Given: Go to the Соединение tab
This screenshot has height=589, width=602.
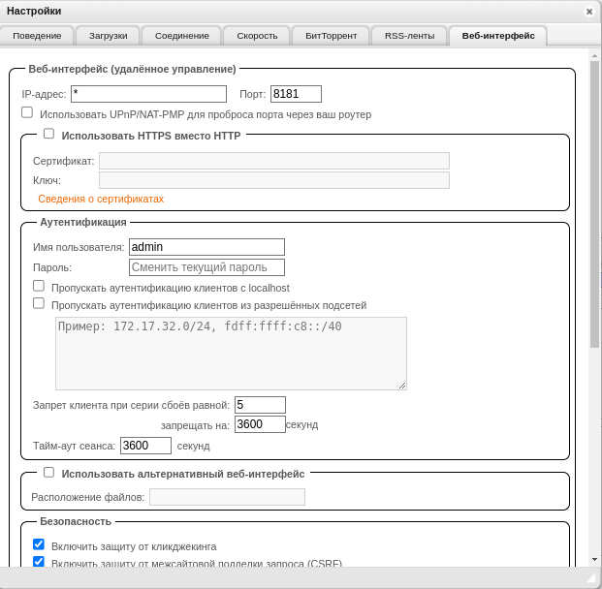Looking at the screenshot, I should point(182,36).
